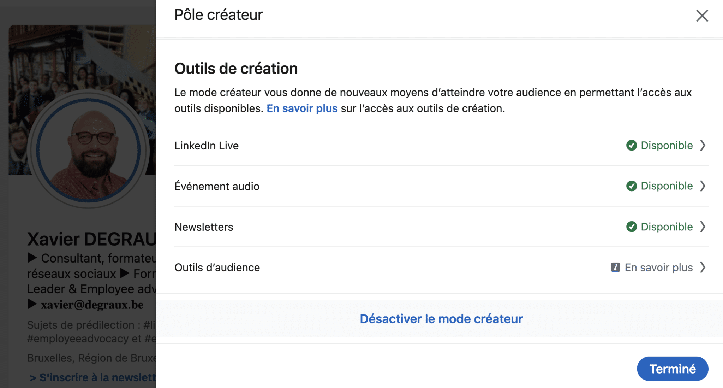Open the blue En savoir plus link
Screen dimensions: 723x388
point(302,108)
